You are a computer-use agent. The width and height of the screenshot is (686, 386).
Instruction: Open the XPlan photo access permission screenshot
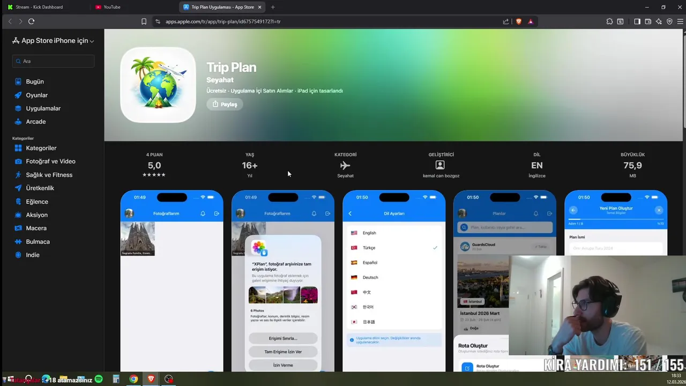coord(283,281)
